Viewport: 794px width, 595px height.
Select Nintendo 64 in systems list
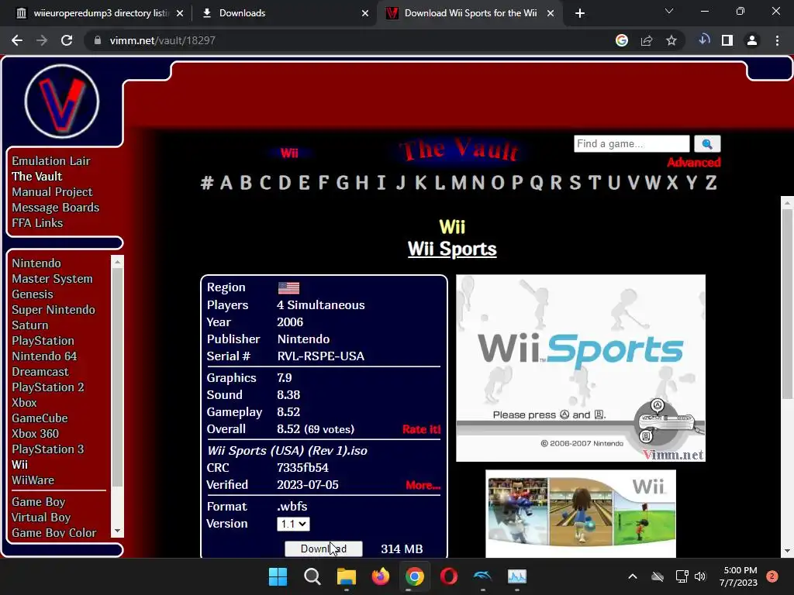pos(44,356)
